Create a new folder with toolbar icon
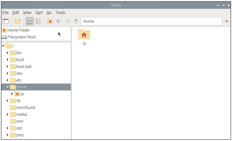This screenshot has width=232, height=141. [x=18, y=21]
